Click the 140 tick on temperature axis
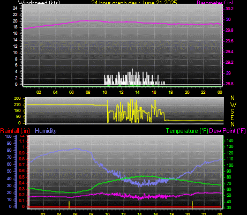 (230, 140)
